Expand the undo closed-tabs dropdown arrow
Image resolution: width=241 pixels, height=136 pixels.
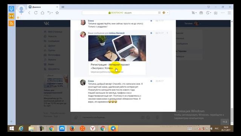click(x=52, y=13)
